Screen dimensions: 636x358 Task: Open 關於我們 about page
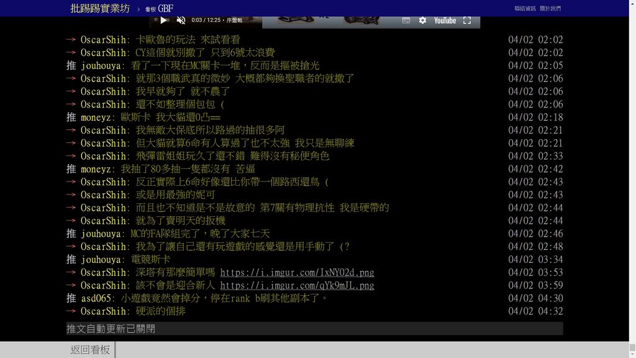(x=550, y=9)
